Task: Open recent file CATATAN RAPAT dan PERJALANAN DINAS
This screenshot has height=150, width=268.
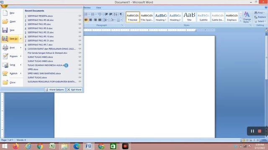Action: [51, 49]
